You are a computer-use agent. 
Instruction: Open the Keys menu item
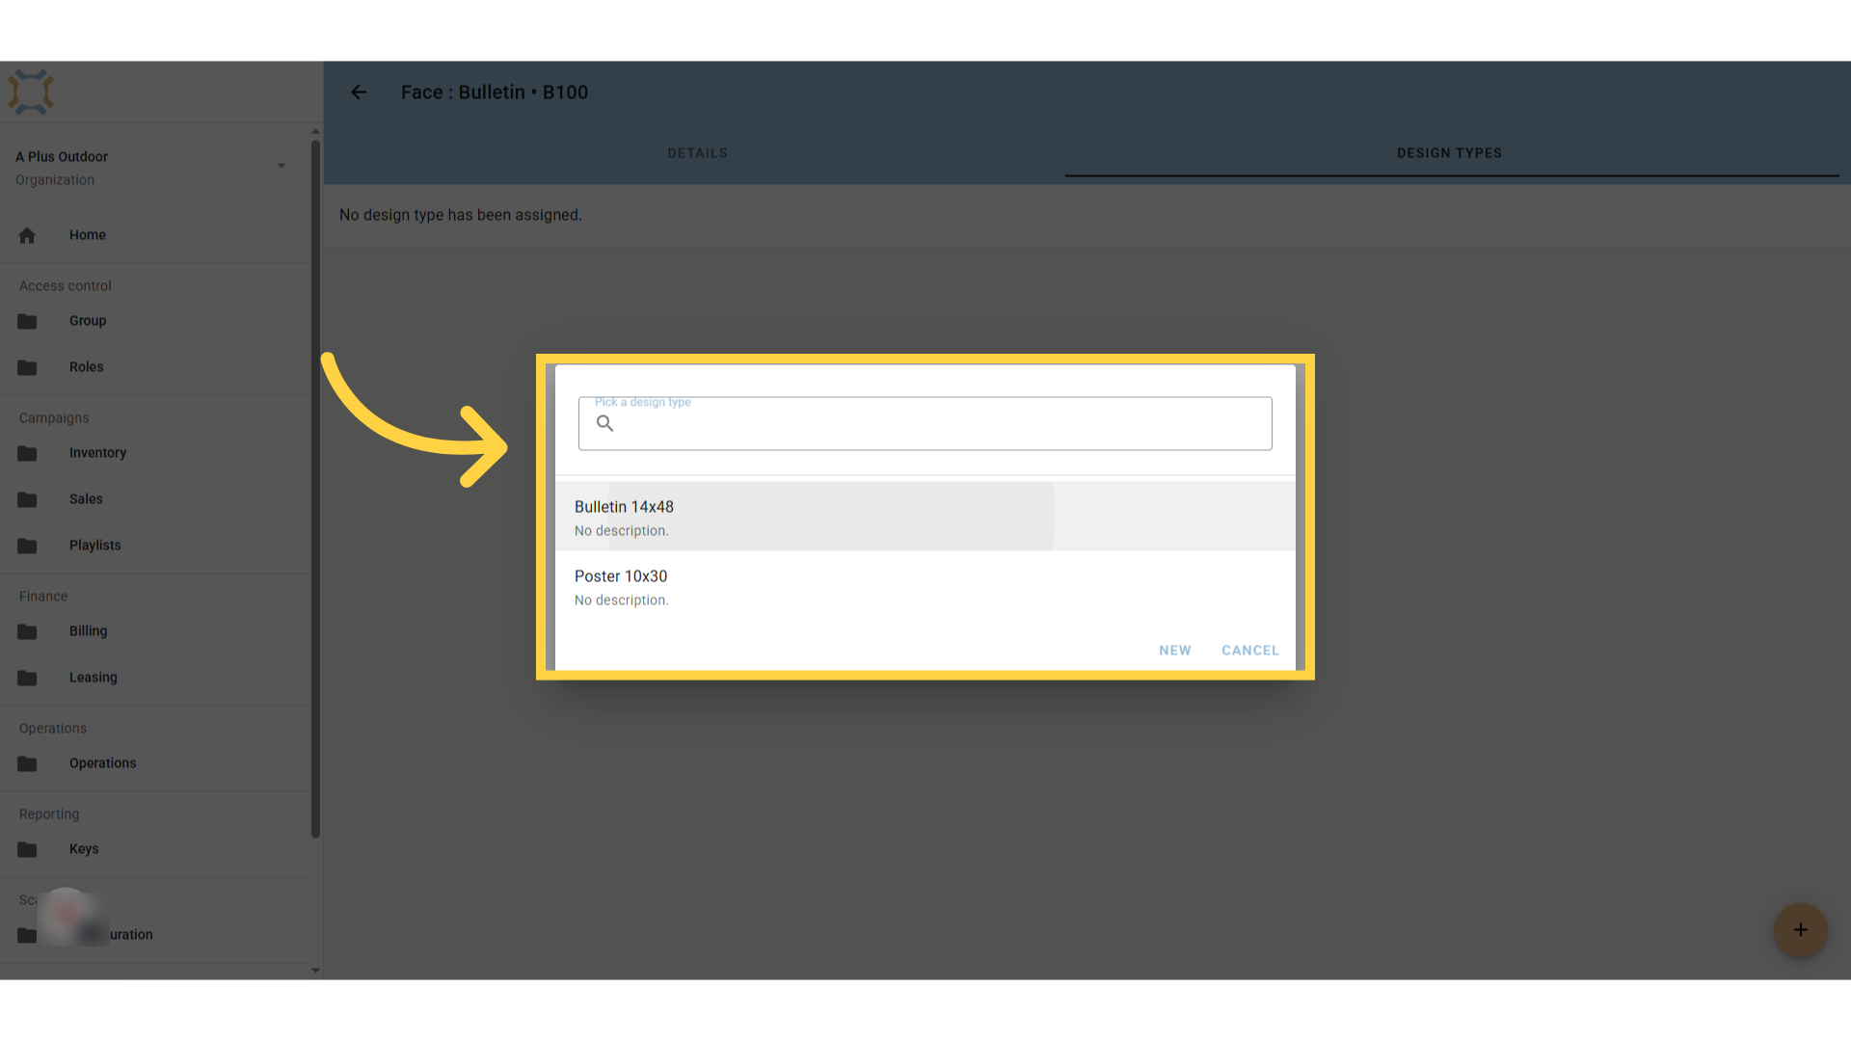(155, 849)
